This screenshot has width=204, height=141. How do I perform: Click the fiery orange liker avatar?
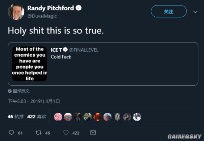tap(98, 117)
